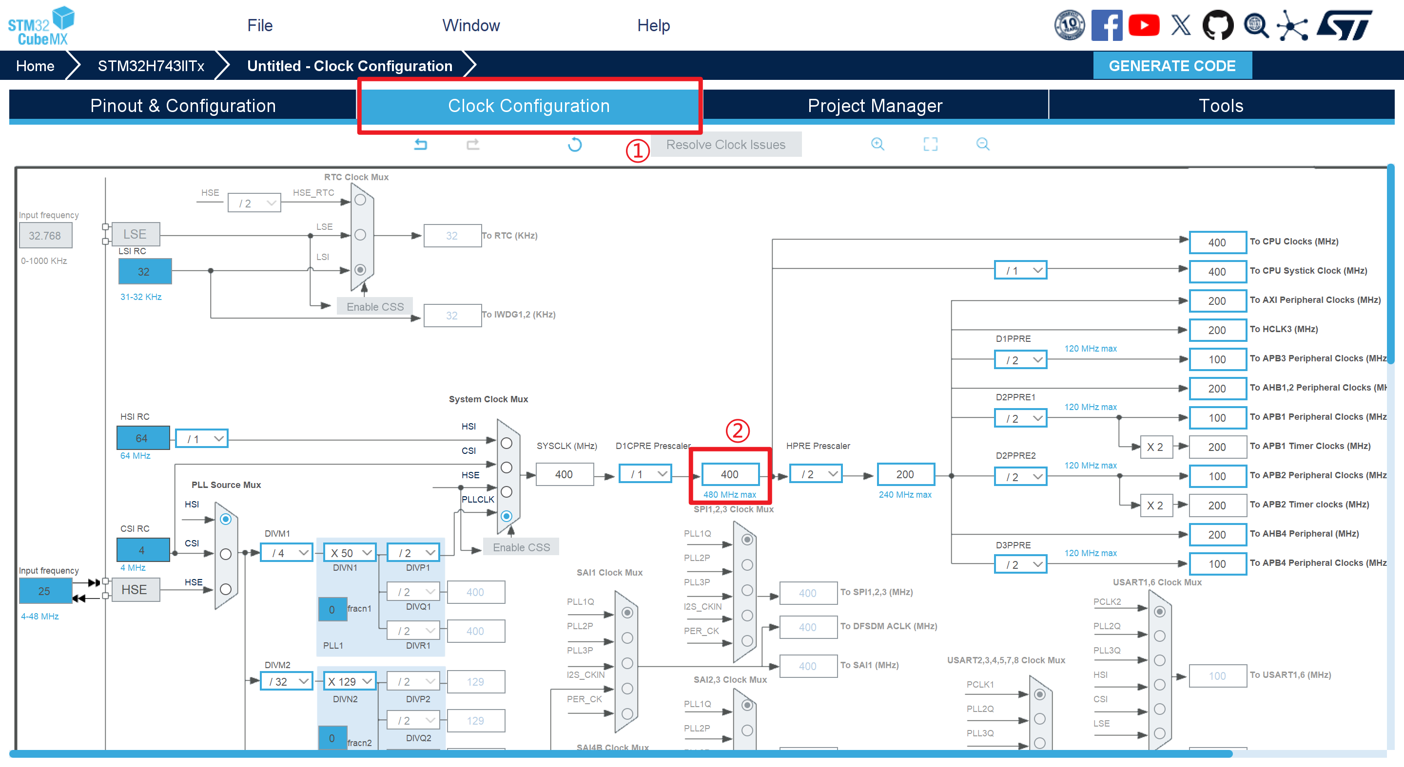Open the D2PPRE1 divider dropdown
Image resolution: width=1404 pixels, height=767 pixels.
1021,418
